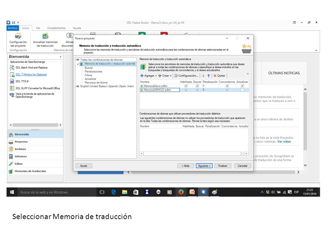The width and height of the screenshot is (330, 248).
Task: Cancel the Nuevo proyecto dialog
Action: [242, 166]
